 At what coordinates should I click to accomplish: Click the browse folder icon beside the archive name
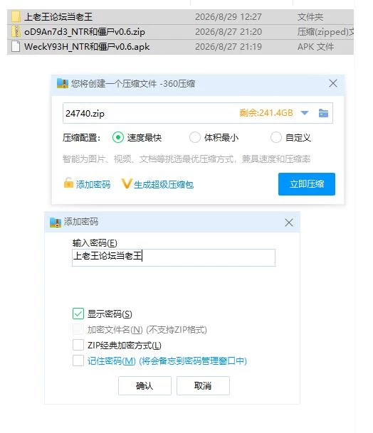(323, 113)
